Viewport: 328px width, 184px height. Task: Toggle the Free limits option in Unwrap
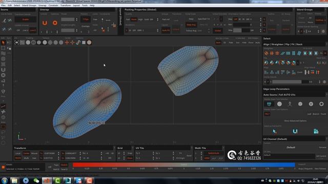pos(95,19)
